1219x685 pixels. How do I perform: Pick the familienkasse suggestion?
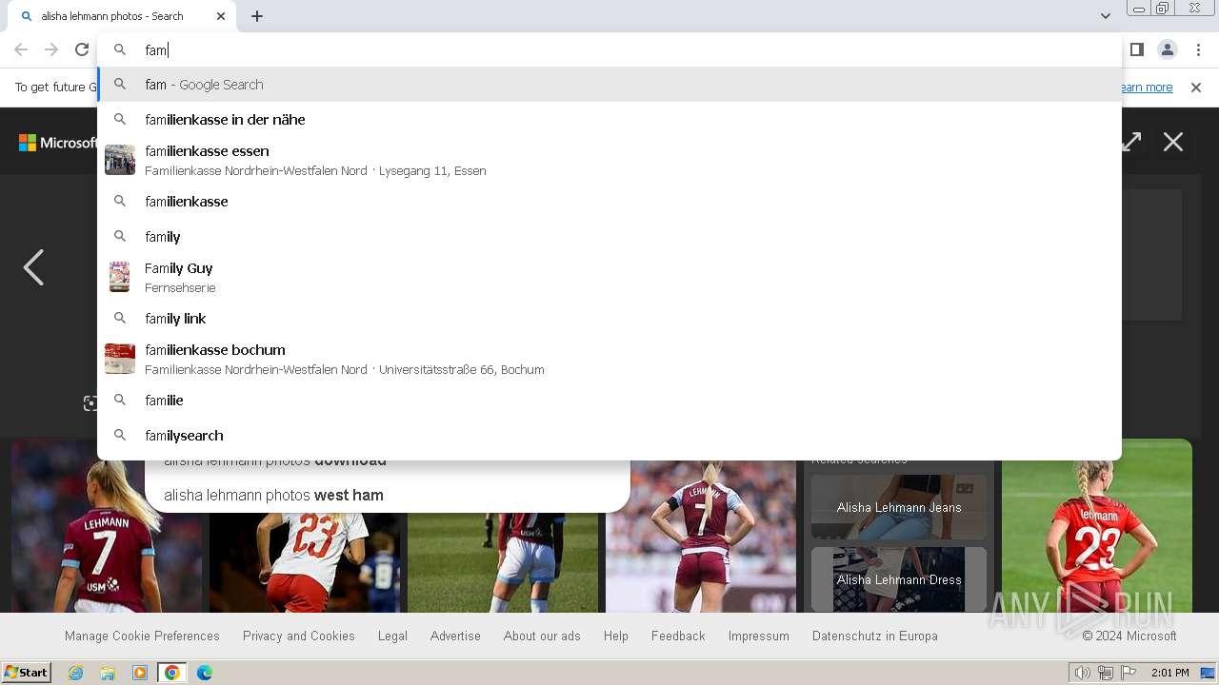[x=609, y=202]
